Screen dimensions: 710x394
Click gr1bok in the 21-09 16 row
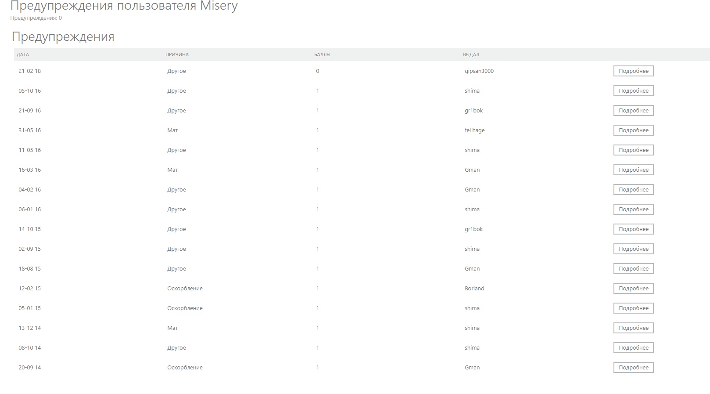click(473, 111)
